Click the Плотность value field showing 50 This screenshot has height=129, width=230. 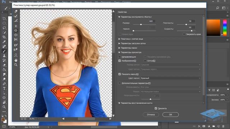click(x=192, y=21)
